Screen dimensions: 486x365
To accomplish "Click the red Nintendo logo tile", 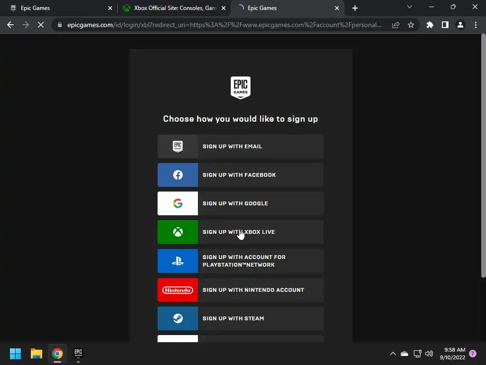I will click(x=178, y=290).
